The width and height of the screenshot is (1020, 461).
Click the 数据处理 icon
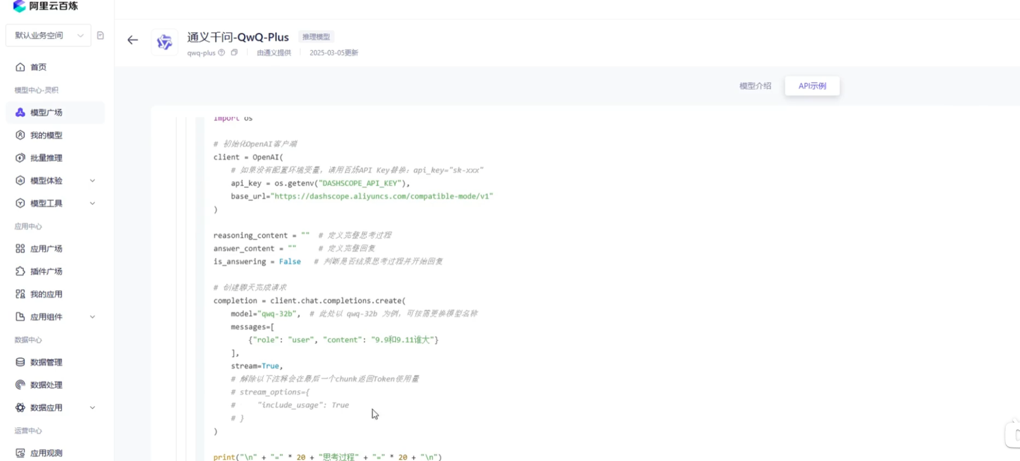click(20, 385)
